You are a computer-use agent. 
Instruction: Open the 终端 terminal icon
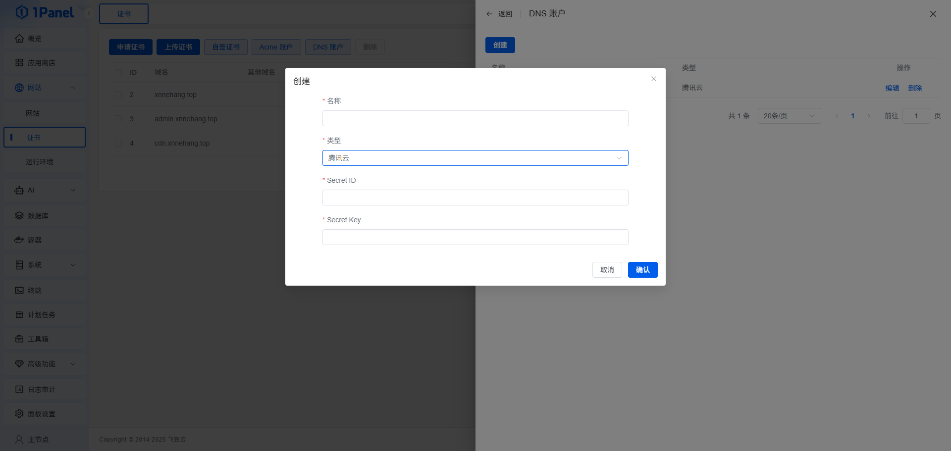pos(19,290)
